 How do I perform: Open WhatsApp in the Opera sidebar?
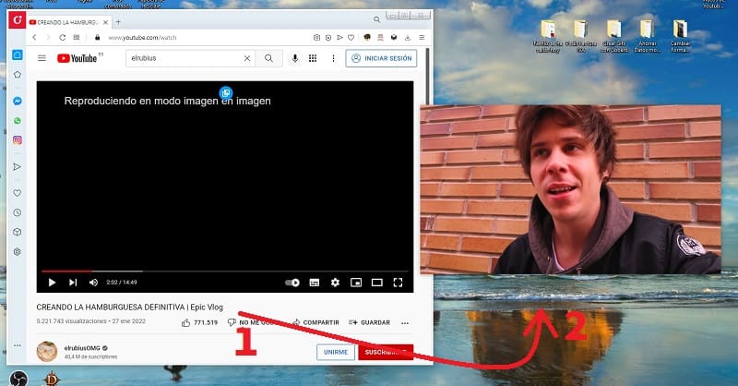tap(18, 121)
